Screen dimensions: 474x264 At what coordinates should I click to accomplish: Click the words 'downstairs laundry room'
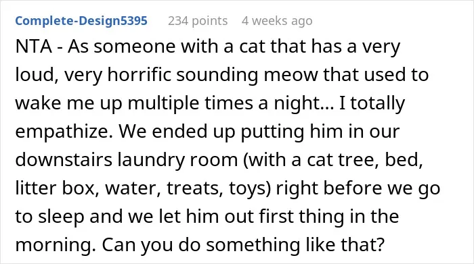127,160
